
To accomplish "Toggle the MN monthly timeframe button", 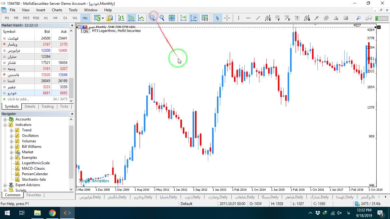I will pyautogui.click(x=85, y=18).
